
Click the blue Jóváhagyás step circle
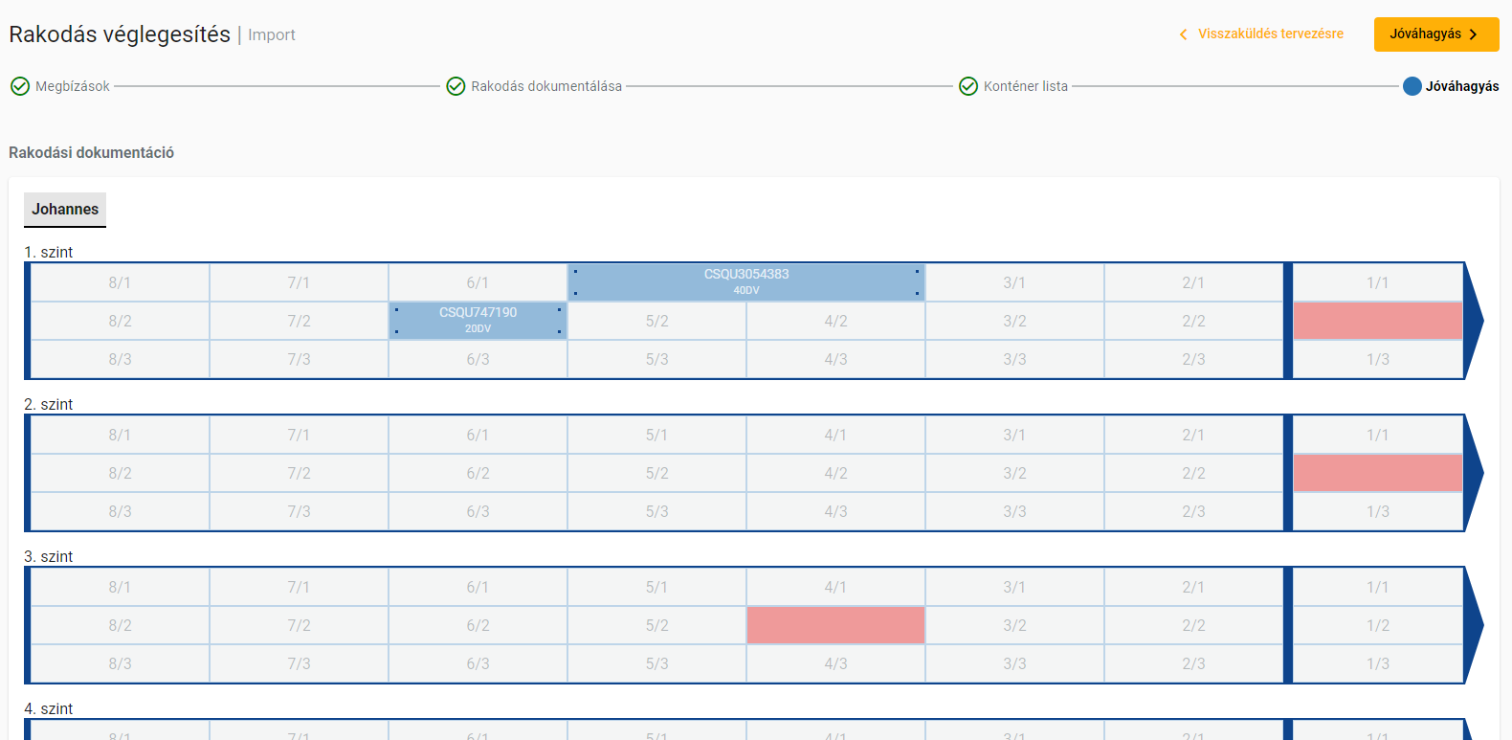click(1412, 86)
